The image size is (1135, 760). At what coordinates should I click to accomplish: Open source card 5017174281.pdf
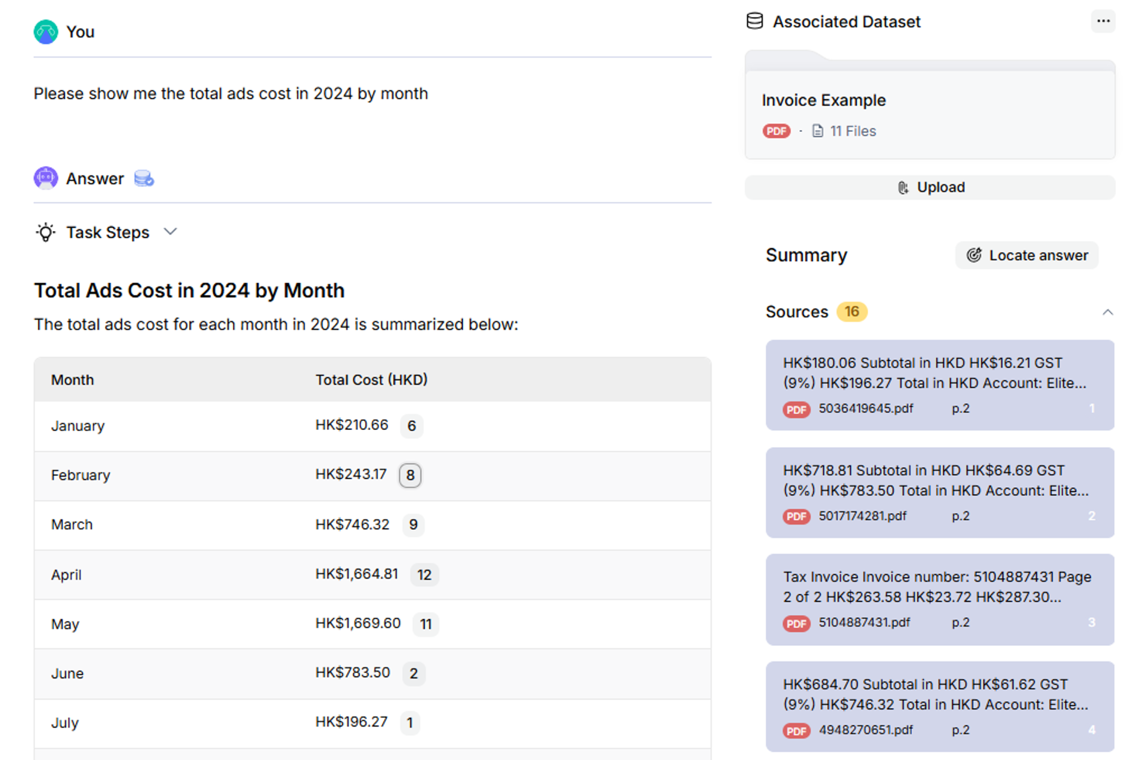[x=940, y=492]
